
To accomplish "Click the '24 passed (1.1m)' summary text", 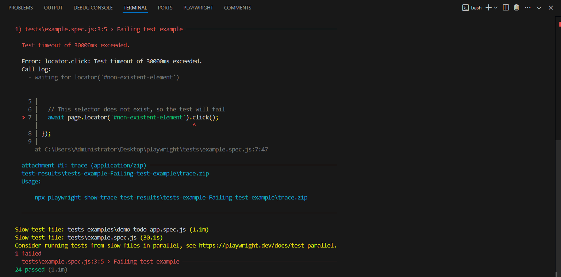I will click(x=41, y=269).
